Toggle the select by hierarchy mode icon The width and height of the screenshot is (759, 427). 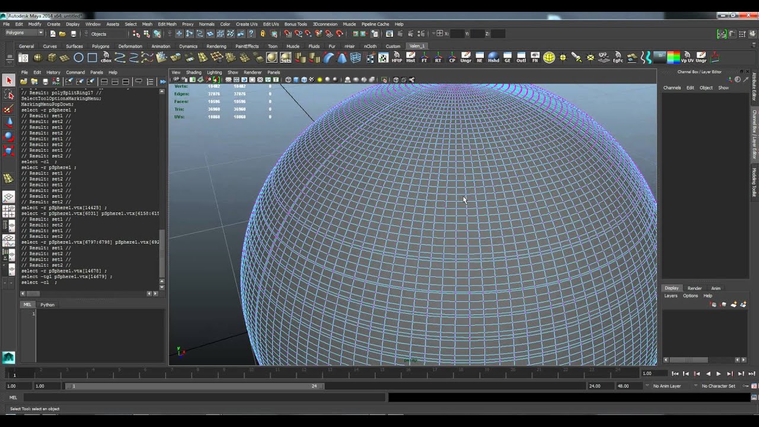click(136, 34)
